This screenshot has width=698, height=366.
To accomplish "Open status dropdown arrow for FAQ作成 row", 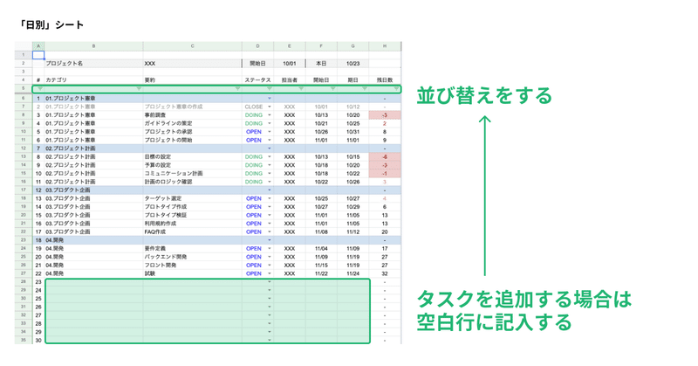I will (270, 231).
